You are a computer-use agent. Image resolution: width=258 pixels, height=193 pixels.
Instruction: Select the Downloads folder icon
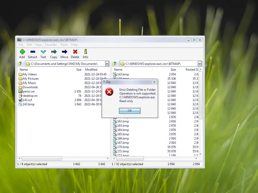point(20,87)
